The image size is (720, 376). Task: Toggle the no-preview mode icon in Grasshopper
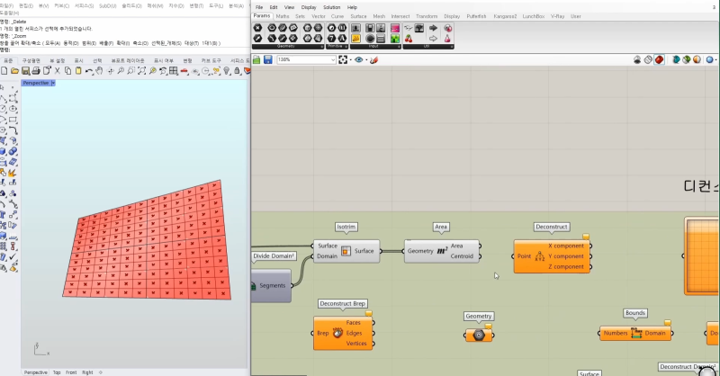(x=637, y=59)
